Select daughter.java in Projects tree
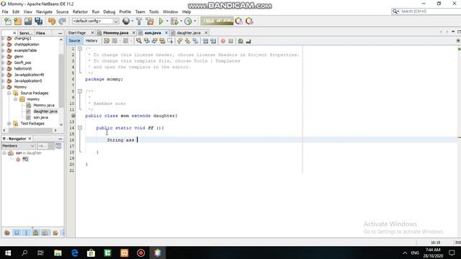This screenshot has height=259, width=461. (x=45, y=112)
